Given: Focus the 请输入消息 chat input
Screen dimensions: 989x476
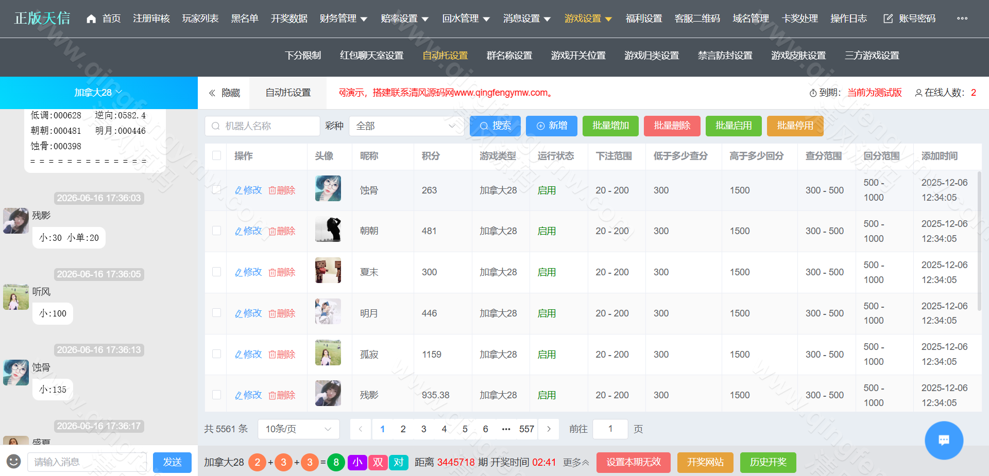Looking at the screenshot, I should click(87, 462).
